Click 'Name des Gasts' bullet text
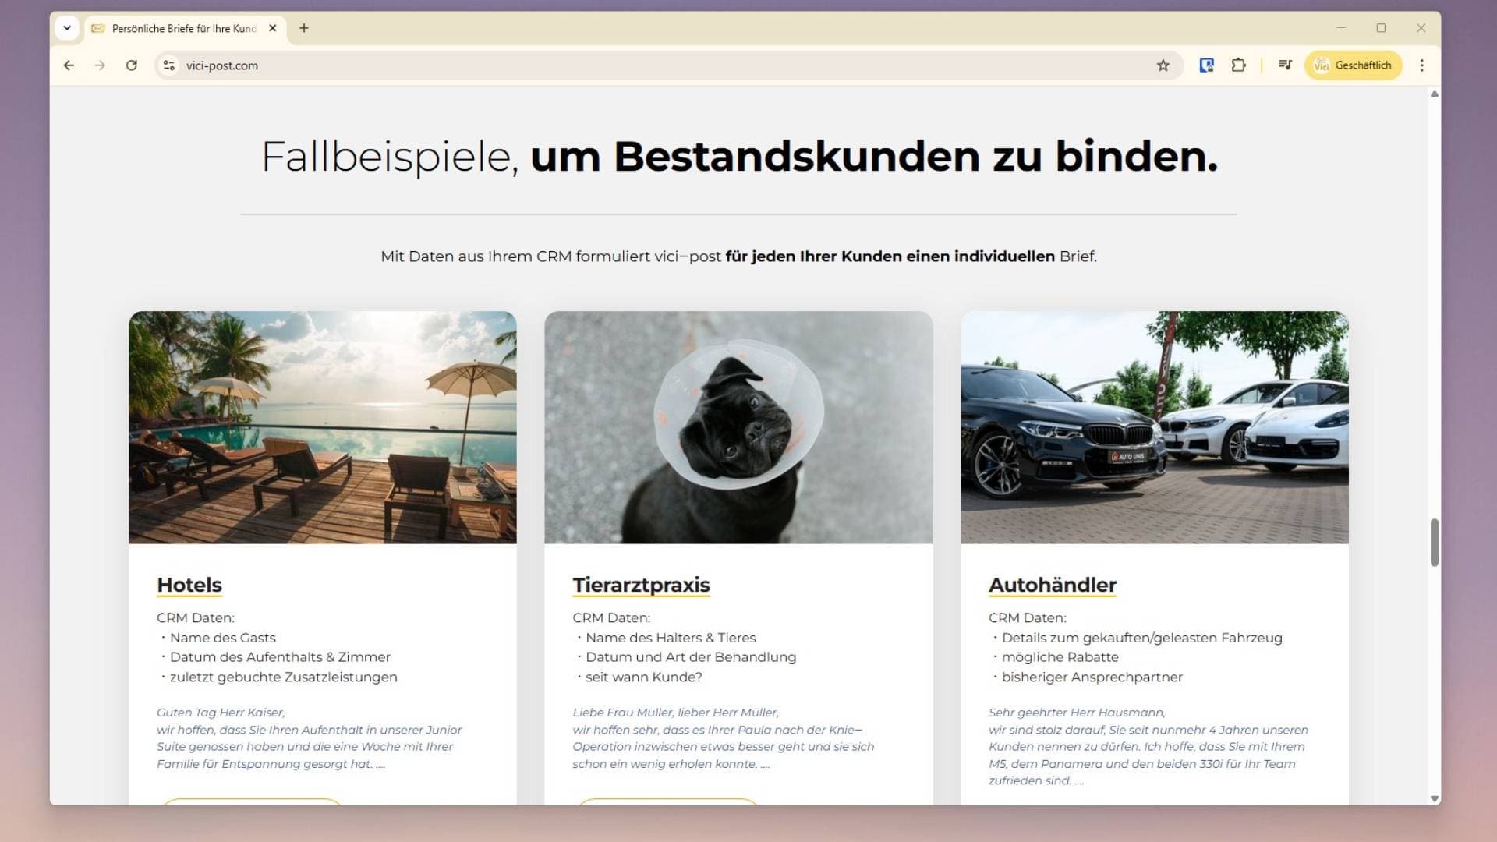The height and width of the screenshot is (842, 1497). [223, 638]
